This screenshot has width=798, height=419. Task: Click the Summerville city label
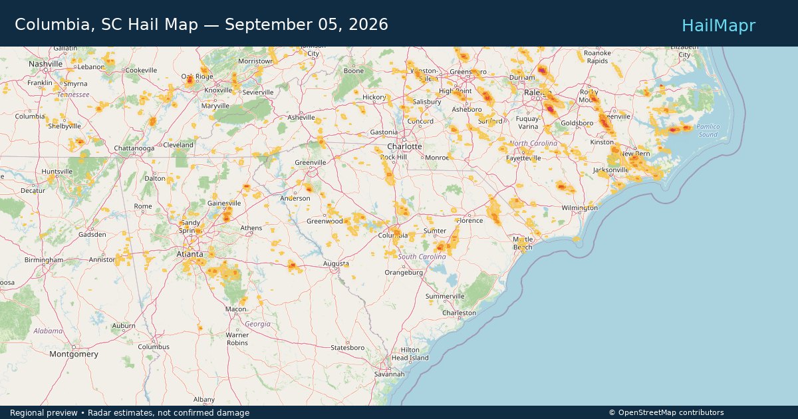[x=445, y=296]
